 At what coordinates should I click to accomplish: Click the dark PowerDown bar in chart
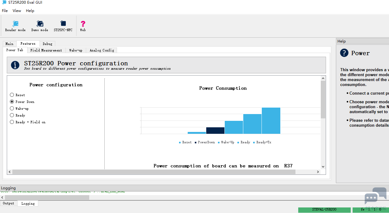(215, 130)
